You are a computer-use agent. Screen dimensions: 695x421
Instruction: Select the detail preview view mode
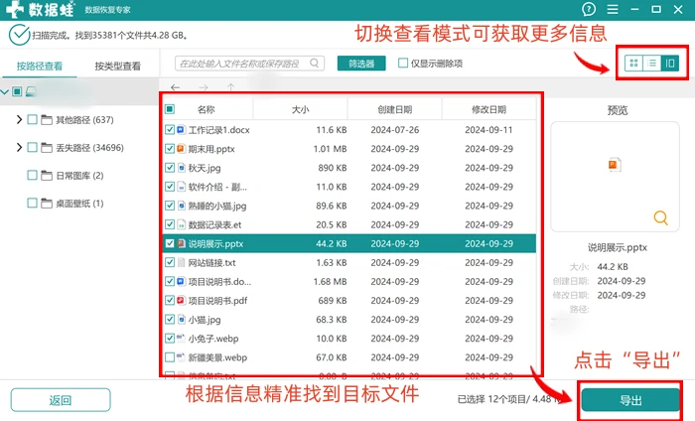click(670, 64)
